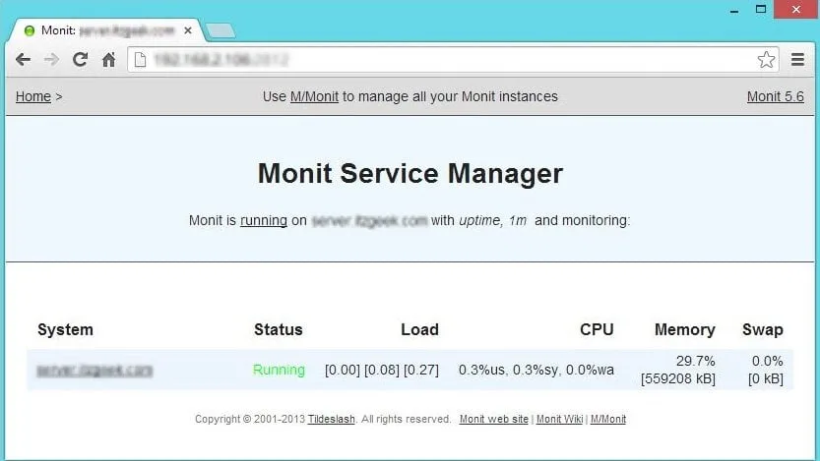Click the 'Monit Service Manager' heading

pyautogui.click(x=410, y=173)
